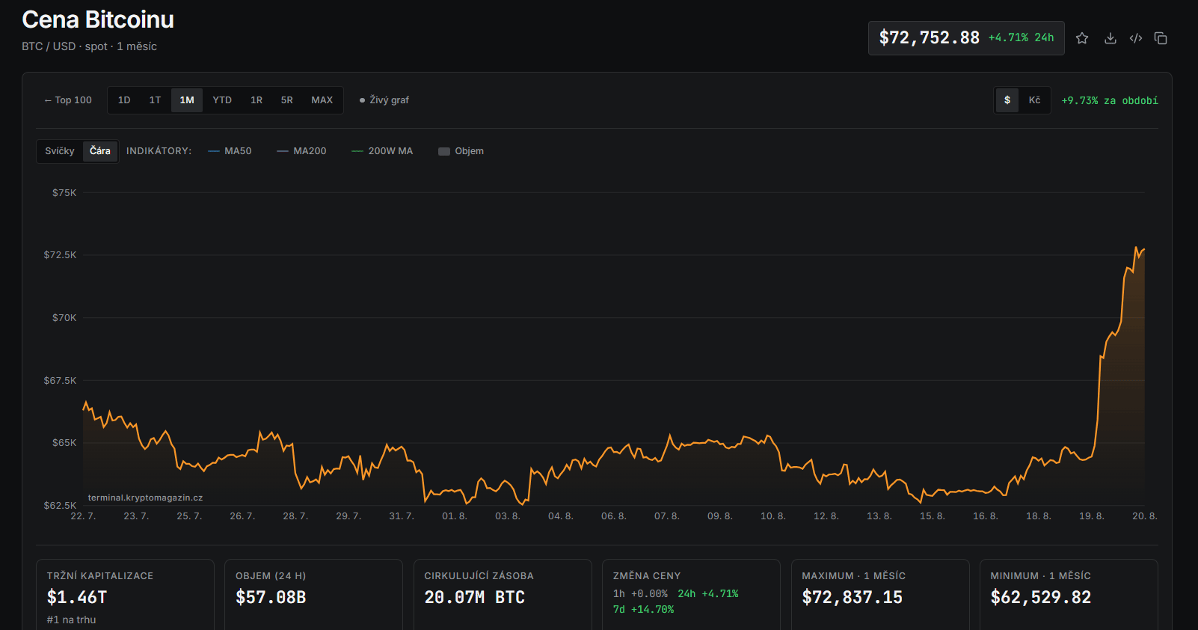Toggle the Objem volume indicator
The width and height of the screenshot is (1198, 630).
[461, 151]
